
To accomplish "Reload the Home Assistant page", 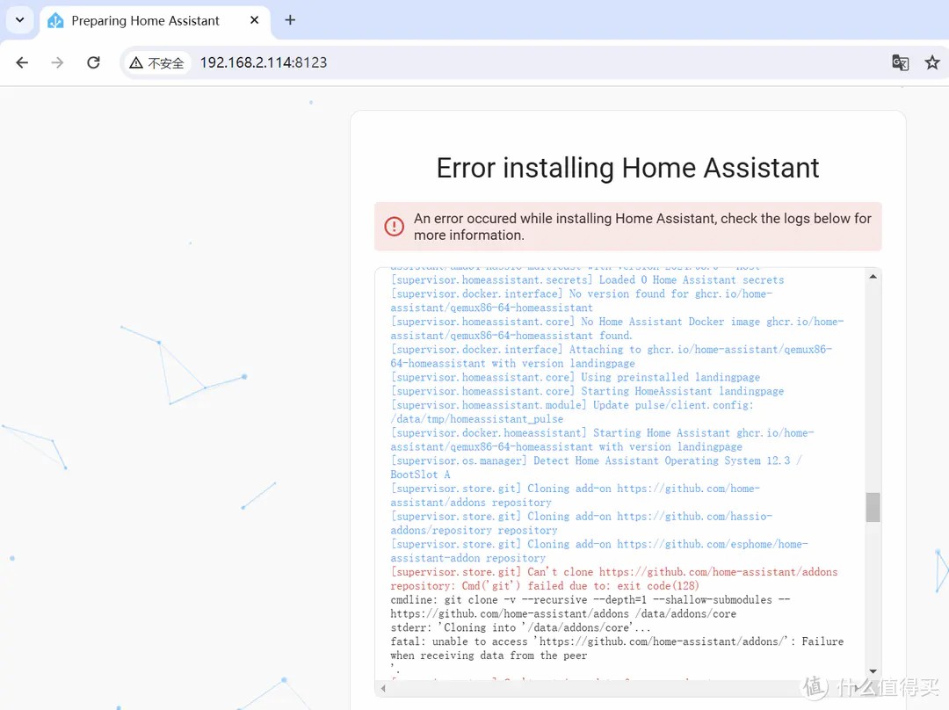I will [x=93, y=62].
